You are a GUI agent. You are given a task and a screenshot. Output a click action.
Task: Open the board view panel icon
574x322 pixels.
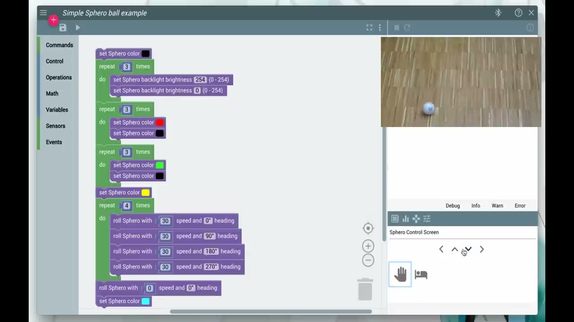tap(395, 219)
